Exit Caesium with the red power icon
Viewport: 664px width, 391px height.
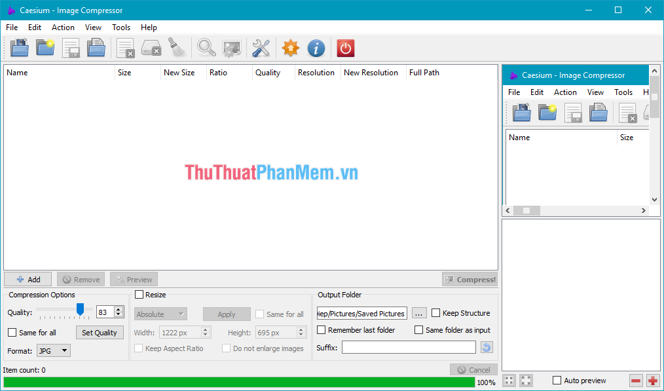coord(345,47)
